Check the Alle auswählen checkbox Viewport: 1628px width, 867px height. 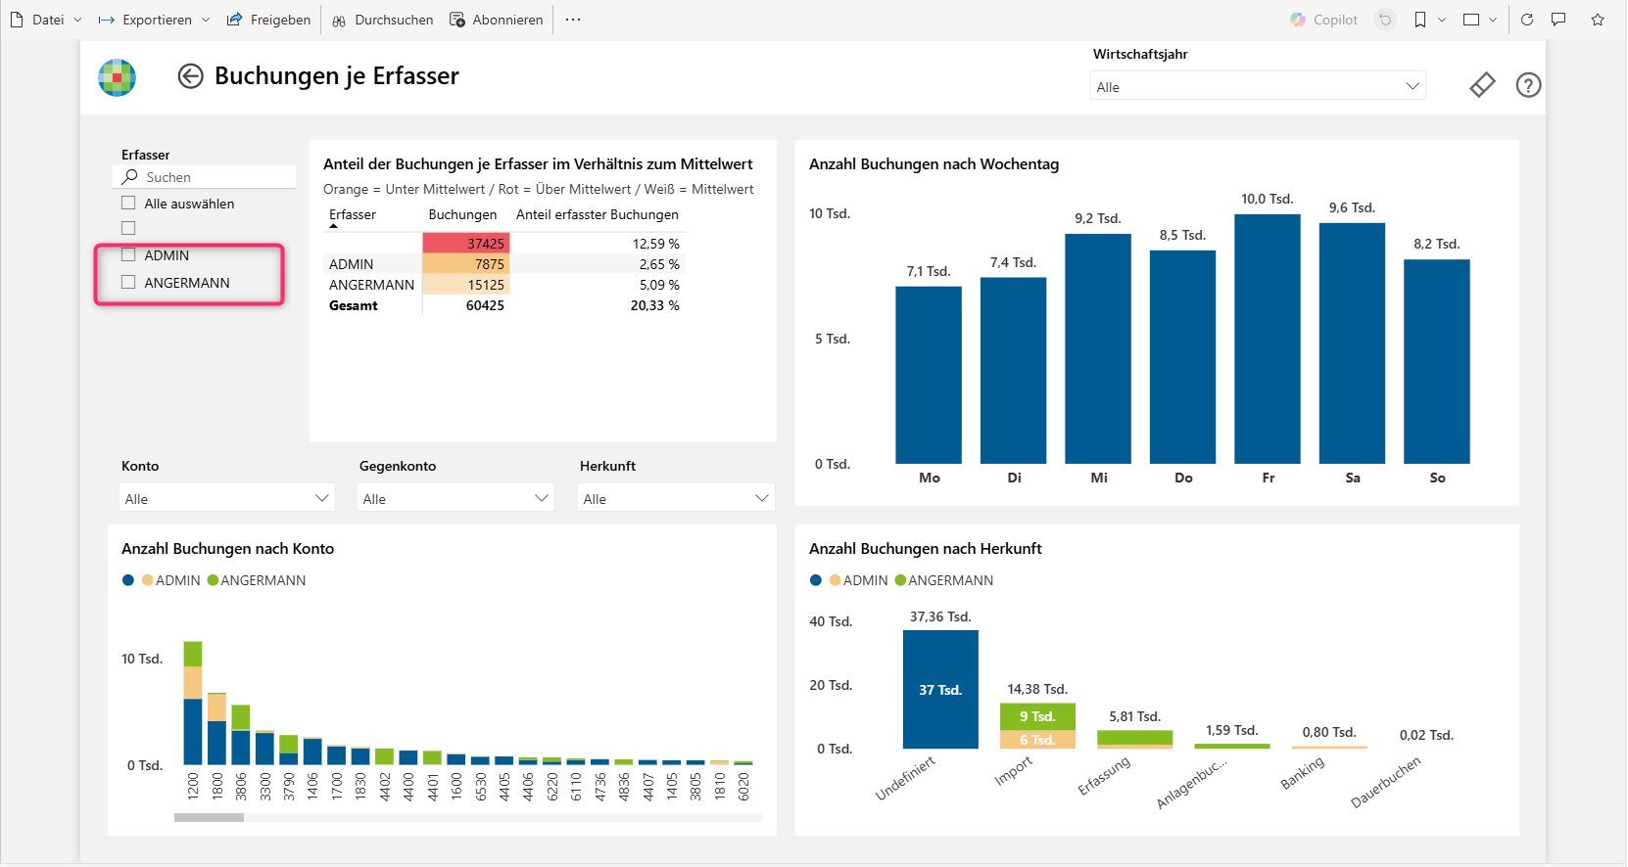[128, 204]
